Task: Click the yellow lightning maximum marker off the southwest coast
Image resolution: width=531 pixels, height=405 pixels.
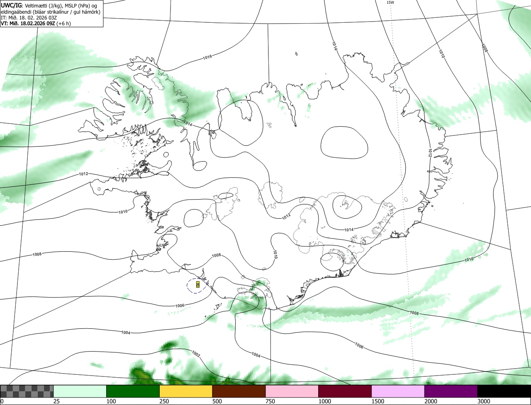Action: point(198,284)
